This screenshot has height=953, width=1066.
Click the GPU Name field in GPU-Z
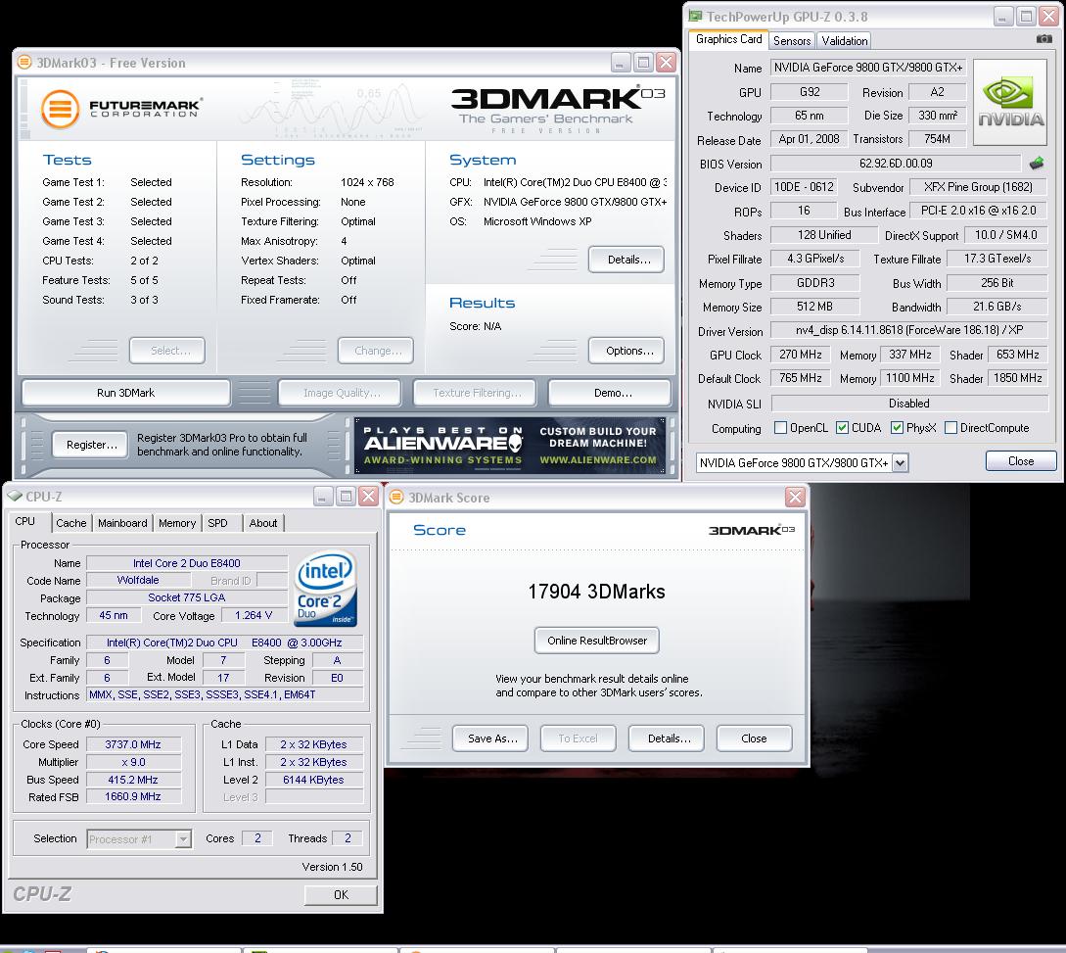[x=869, y=68]
